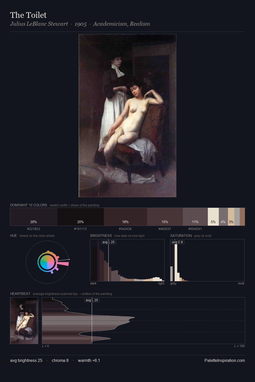Click the 'L = 100' axis label
The width and height of the screenshot is (255, 382).
tap(239, 346)
